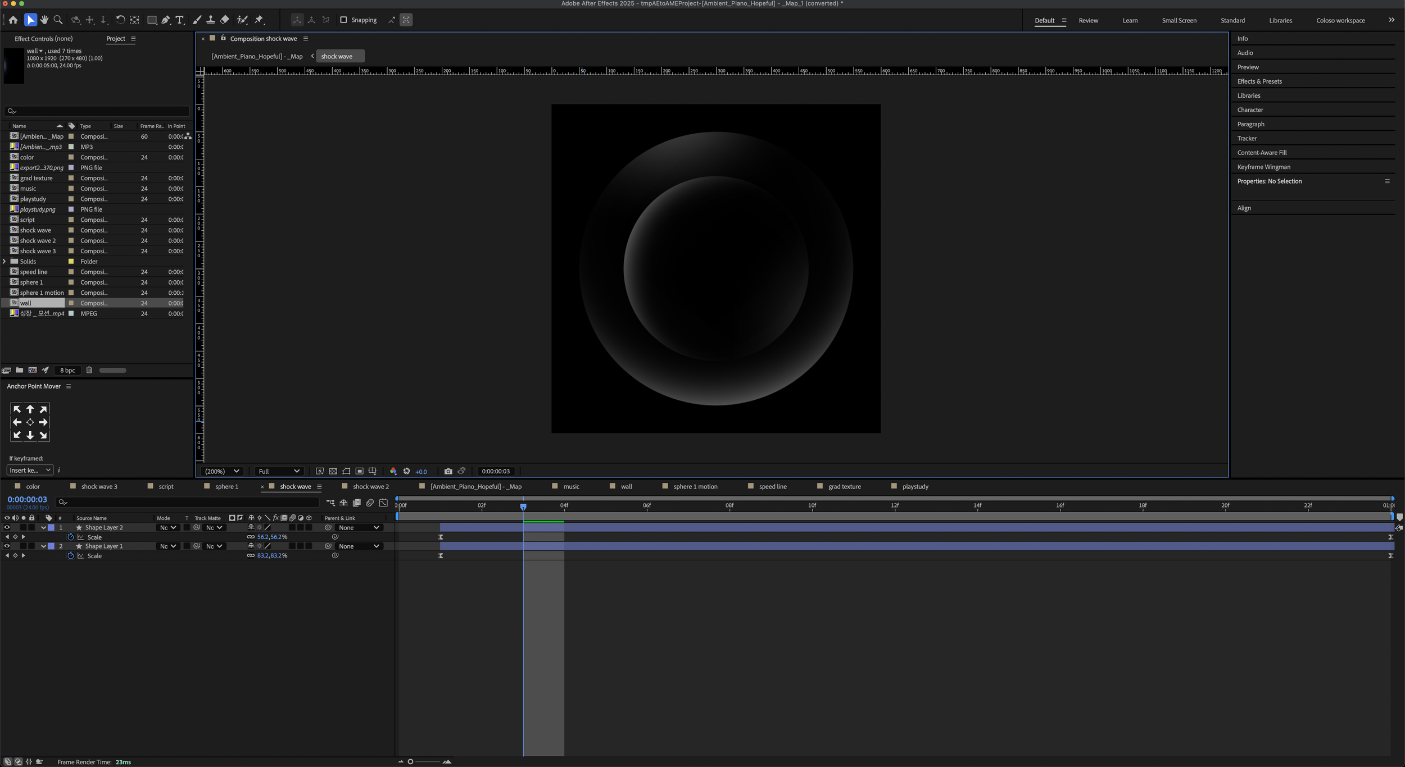Pick the Eraser tool
1405x767 pixels.
click(x=224, y=20)
